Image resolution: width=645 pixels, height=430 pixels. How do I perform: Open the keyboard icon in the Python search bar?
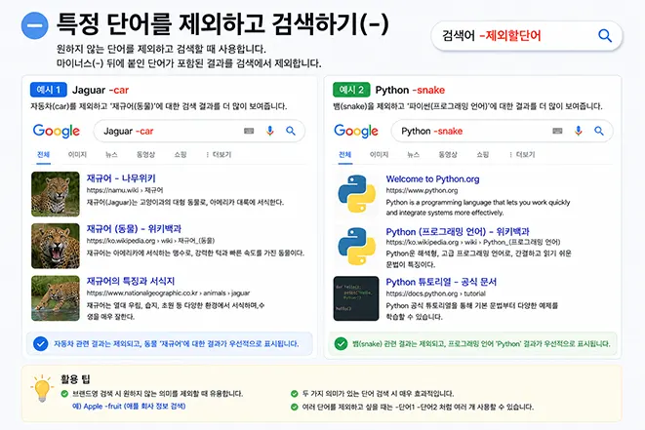(557, 131)
